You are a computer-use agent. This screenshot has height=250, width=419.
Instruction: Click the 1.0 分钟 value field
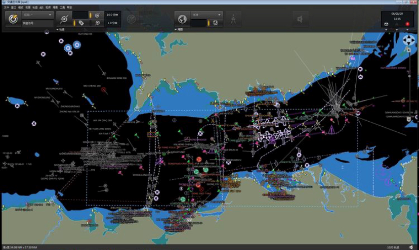pyautogui.click(x=112, y=23)
